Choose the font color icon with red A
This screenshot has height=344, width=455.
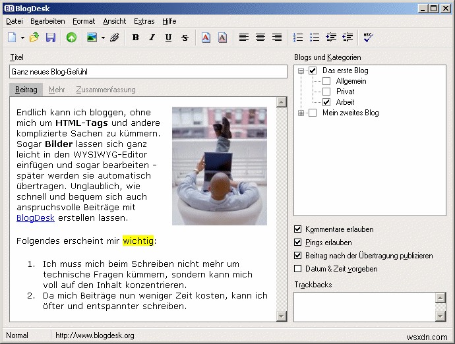[x=206, y=38]
